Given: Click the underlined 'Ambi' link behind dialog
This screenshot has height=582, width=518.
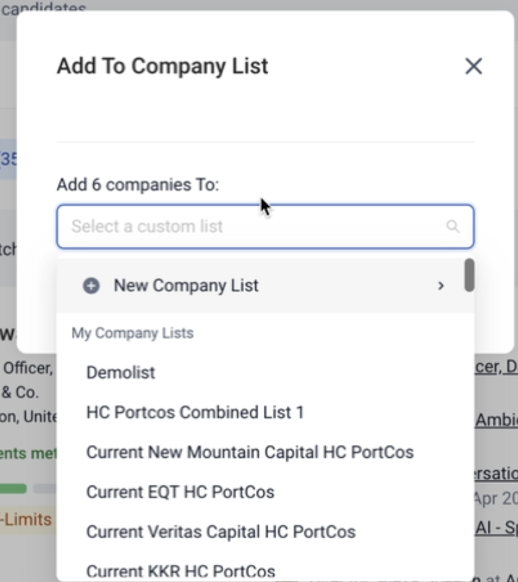Looking at the screenshot, I should [496, 420].
